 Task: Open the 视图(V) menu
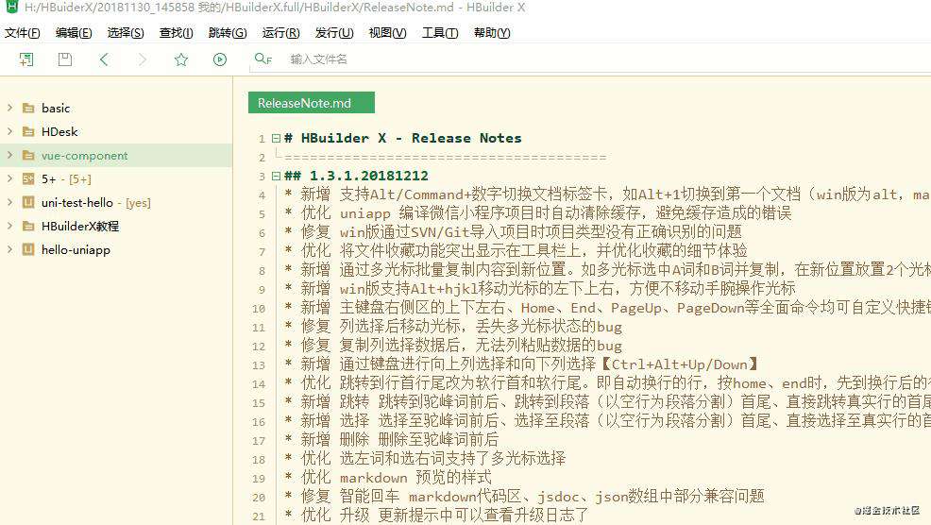click(x=388, y=33)
